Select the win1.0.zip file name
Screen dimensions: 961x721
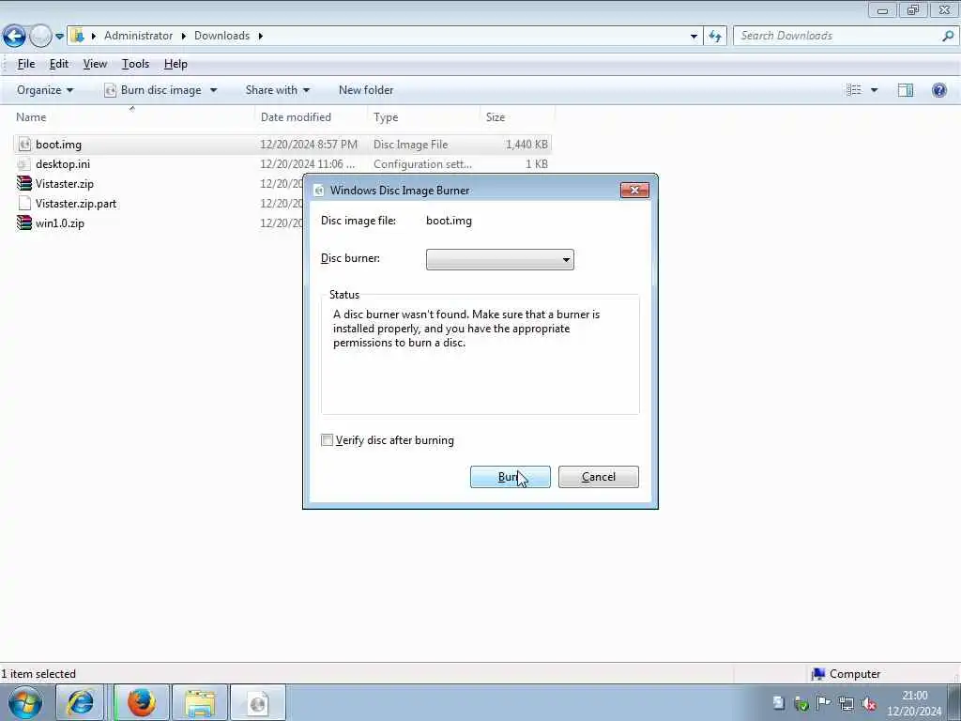pos(59,223)
